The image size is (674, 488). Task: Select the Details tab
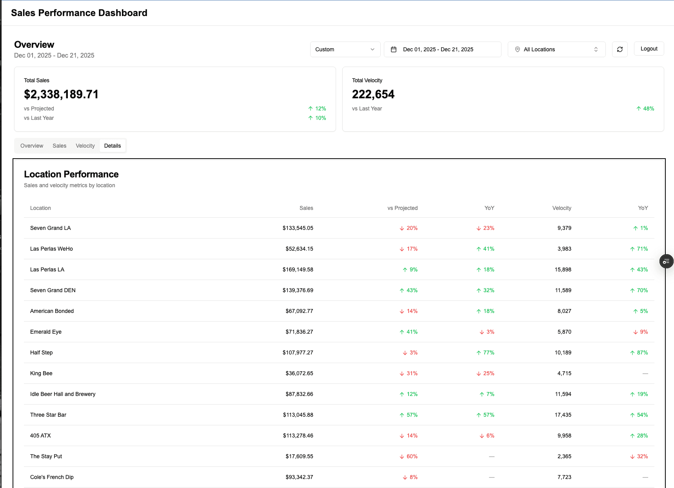tap(113, 145)
